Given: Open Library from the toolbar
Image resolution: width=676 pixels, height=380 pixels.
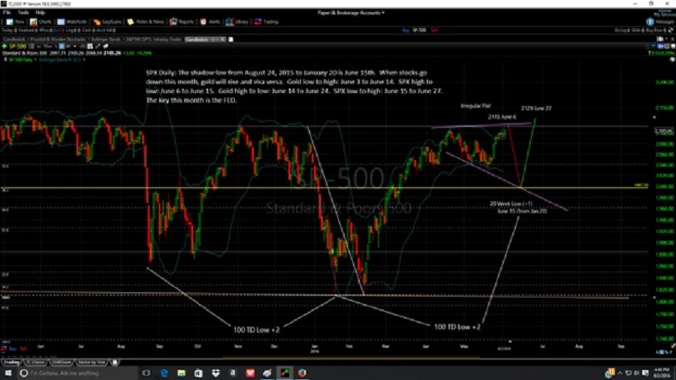Looking at the screenshot, I should (x=237, y=22).
